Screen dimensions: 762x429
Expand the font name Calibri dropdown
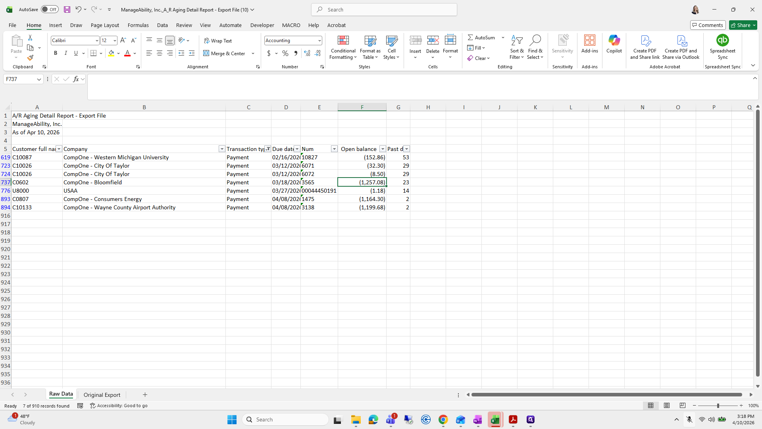point(96,41)
